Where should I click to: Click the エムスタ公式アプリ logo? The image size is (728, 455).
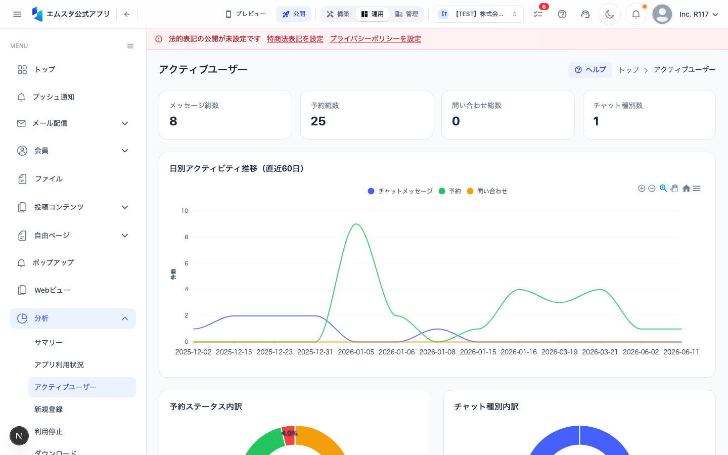click(71, 14)
